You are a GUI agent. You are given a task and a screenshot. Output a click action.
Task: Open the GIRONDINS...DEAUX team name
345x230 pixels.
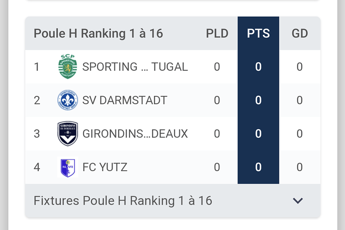pyautogui.click(x=135, y=134)
